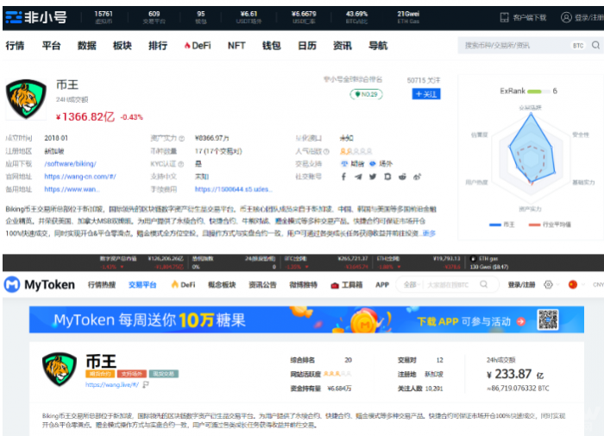Click the 登录/注册 user icon in Feixiaohao header
Screen dimensions: 604x436
point(566,17)
